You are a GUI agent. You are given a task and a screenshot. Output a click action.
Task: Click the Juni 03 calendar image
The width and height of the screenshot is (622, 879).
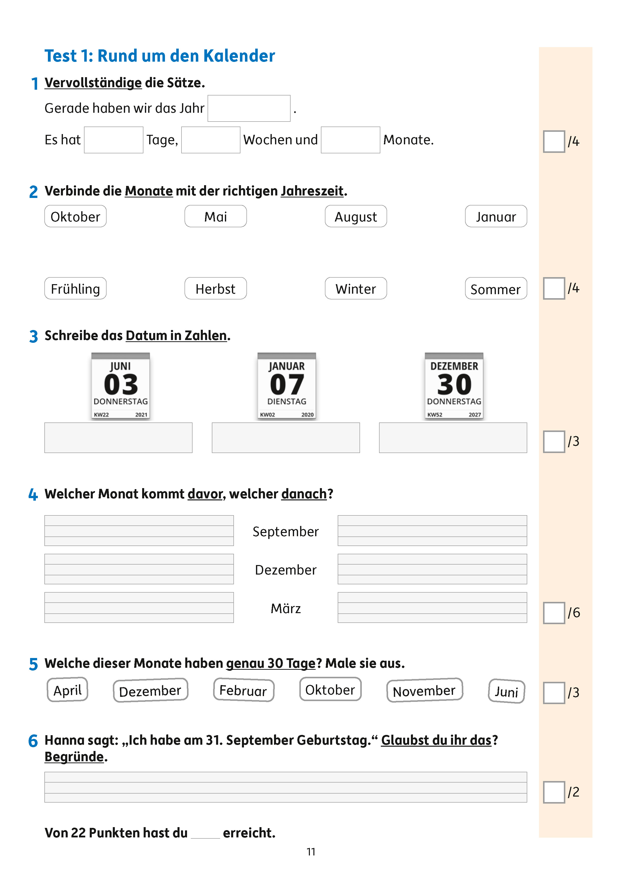click(120, 386)
